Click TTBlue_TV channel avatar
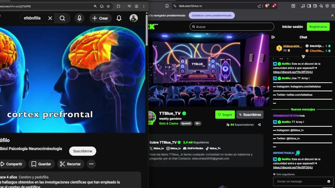This screenshot has width=335, height=188. pyautogui.click(x=152, y=116)
